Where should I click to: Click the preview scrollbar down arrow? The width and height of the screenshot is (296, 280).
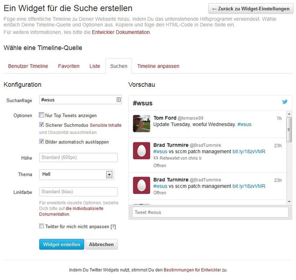[289, 202]
